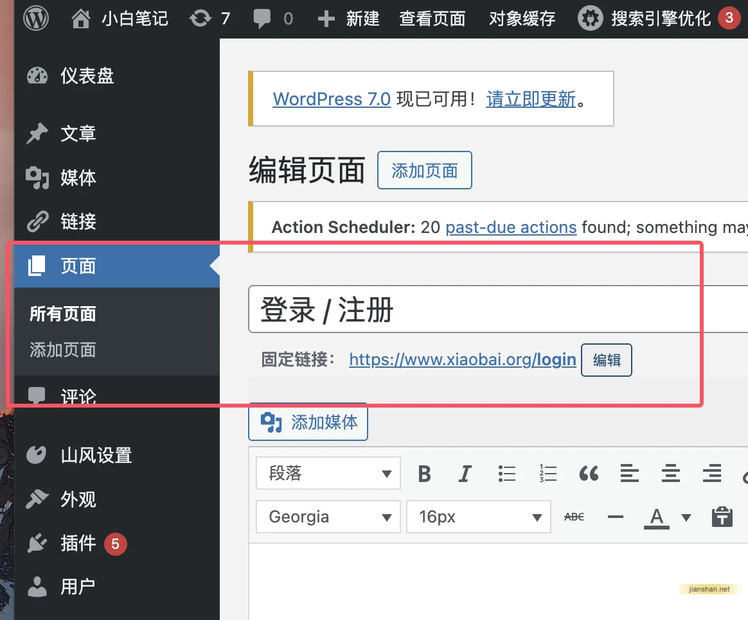Image resolution: width=748 pixels, height=620 pixels.
Task: Align text right
Action: pyautogui.click(x=712, y=474)
